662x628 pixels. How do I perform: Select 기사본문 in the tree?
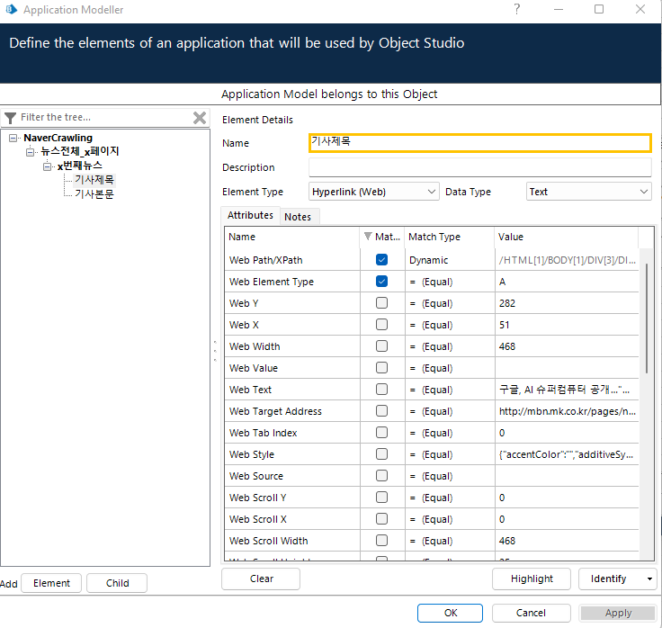pos(94,193)
